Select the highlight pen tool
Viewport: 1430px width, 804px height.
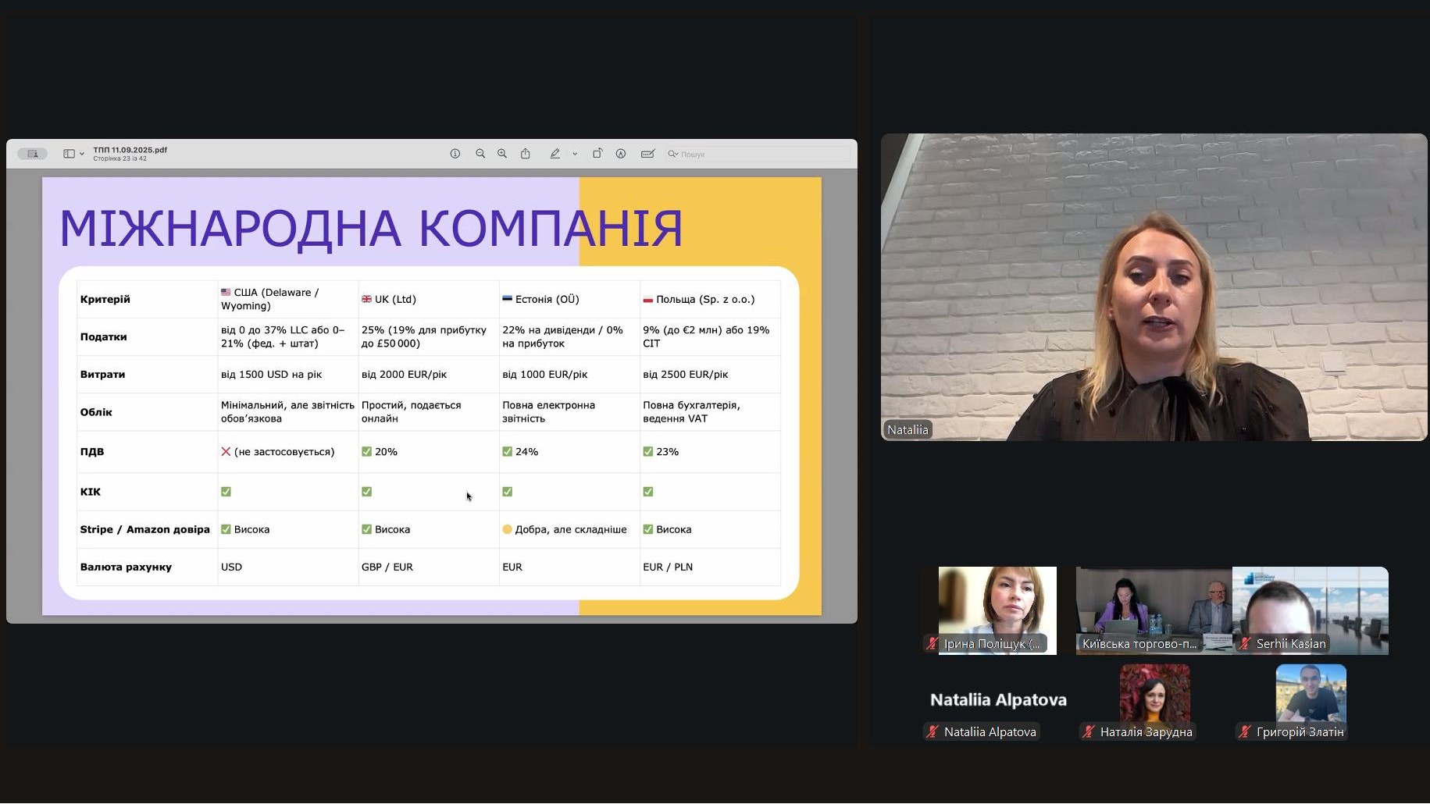coord(555,154)
